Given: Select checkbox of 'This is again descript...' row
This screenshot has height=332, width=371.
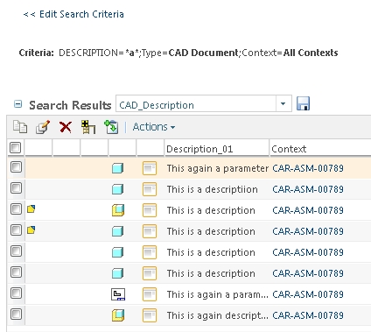Looking at the screenshot, I should point(16,314).
